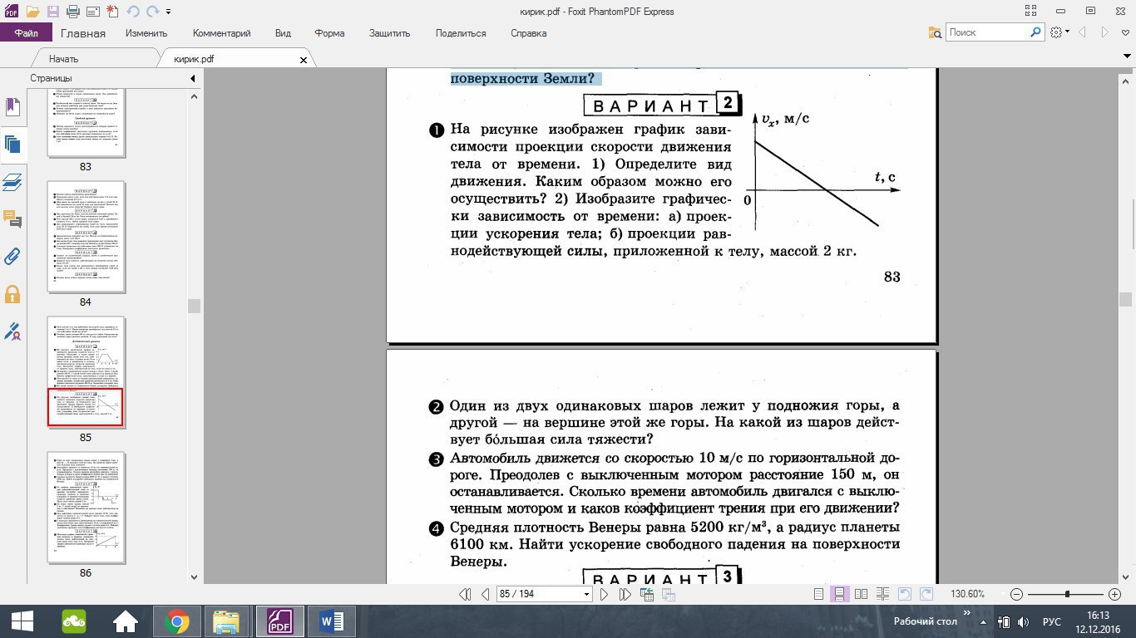Viewport: 1136px width, 638px height.
Task: Zoom in with the plus button
Action: tap(1115, 595)
